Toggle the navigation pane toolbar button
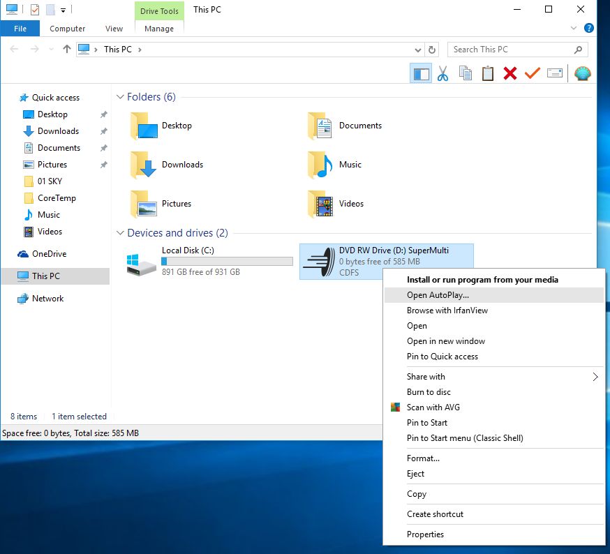The image size is (610, 554). [421, 73]
